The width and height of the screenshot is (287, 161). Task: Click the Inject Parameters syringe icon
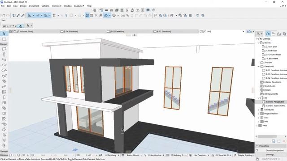point(23,16)
